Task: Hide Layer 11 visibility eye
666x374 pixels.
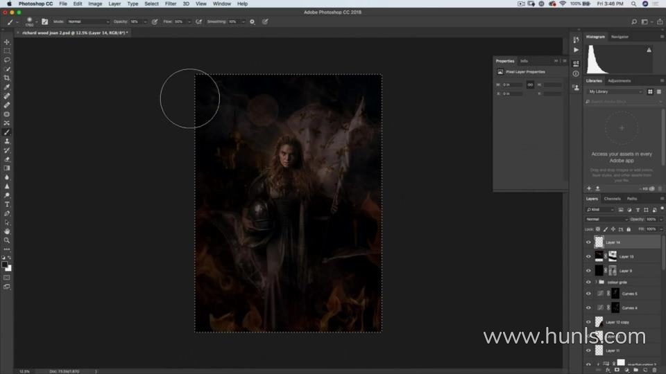Action: click(588, 350)
